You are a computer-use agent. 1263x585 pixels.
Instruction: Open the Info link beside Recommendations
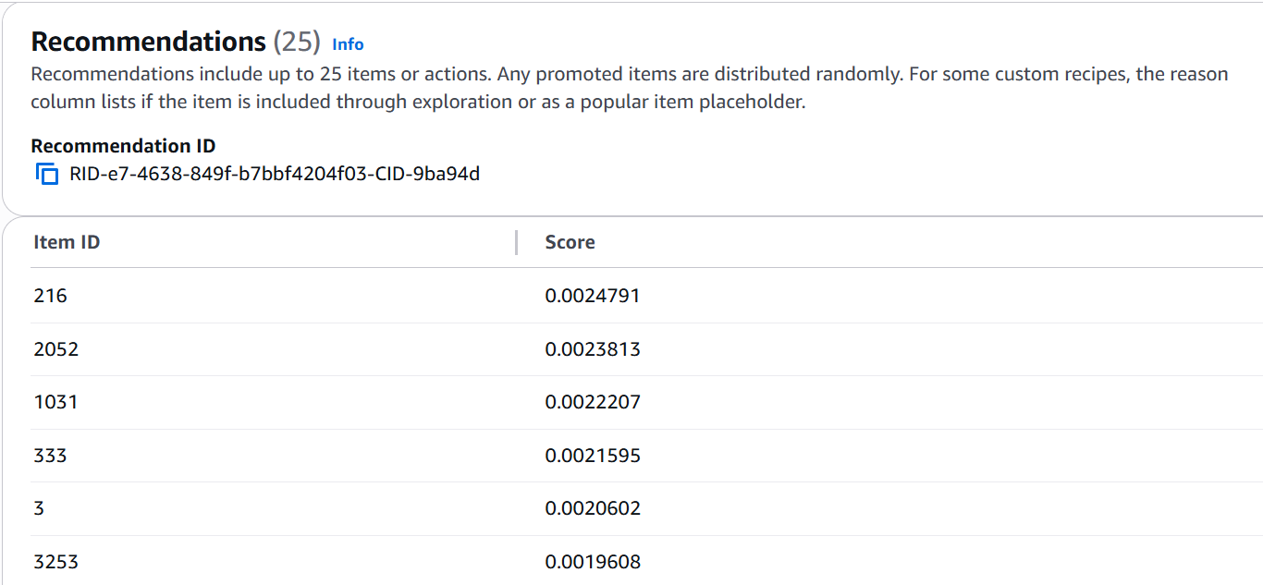click(x=348, y=44)
